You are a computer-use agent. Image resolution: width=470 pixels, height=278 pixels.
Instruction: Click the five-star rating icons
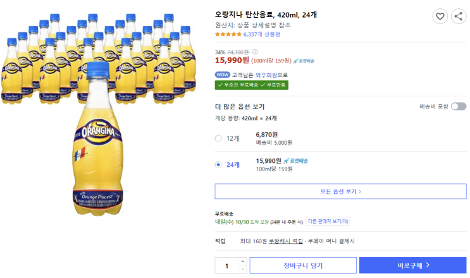click(228, 35)
